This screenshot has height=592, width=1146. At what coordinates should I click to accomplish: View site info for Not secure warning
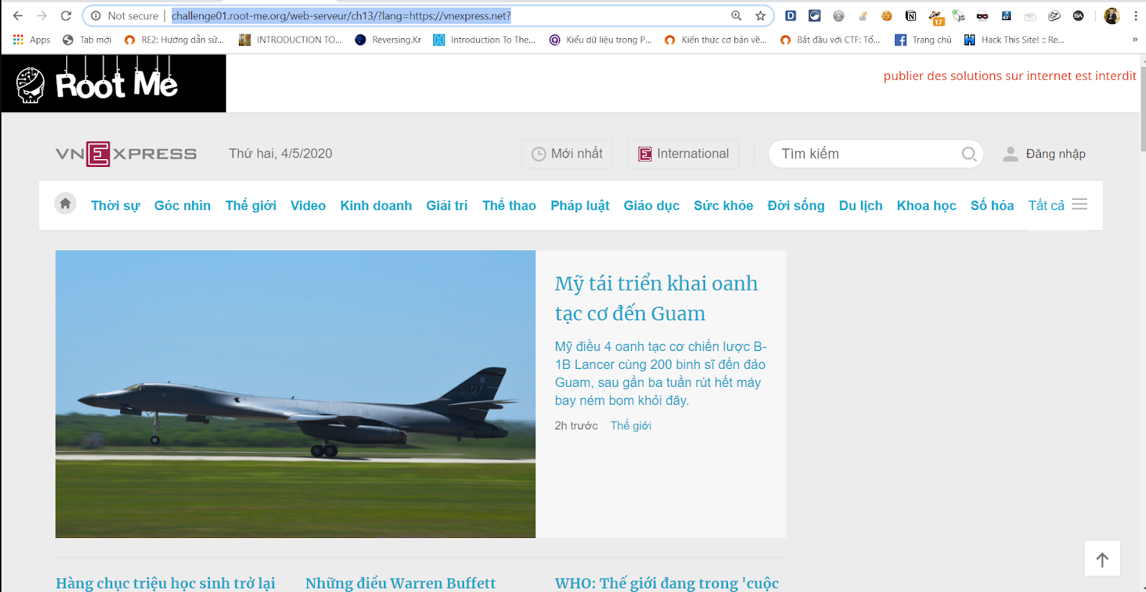click(x=124, y=16)
